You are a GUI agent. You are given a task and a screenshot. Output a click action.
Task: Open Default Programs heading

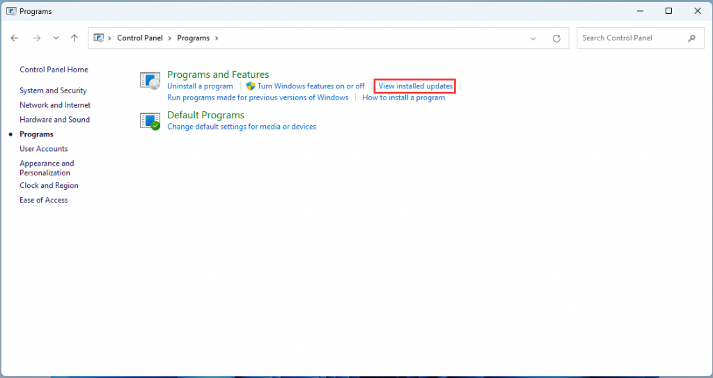(x=206, y=115)
